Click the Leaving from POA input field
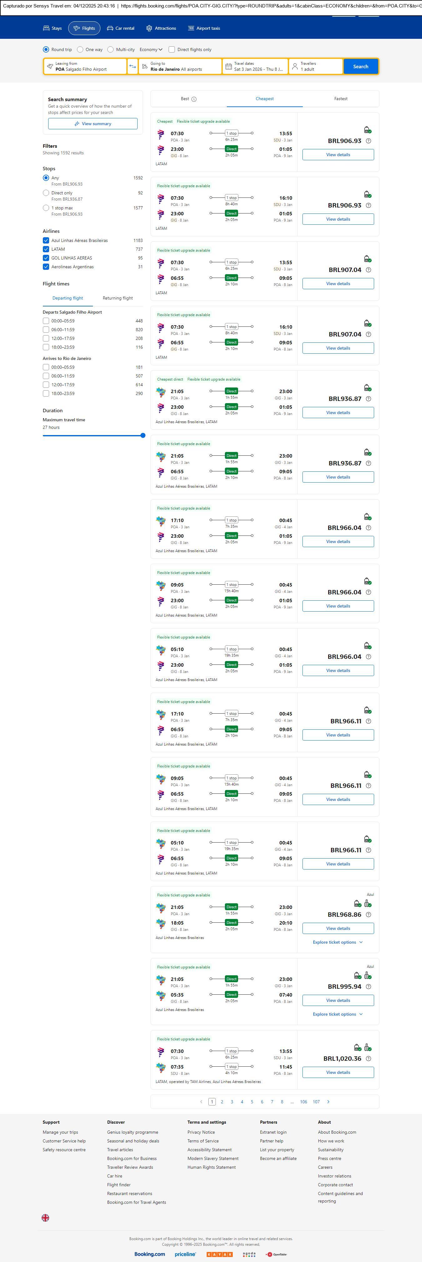 point(85,67)
